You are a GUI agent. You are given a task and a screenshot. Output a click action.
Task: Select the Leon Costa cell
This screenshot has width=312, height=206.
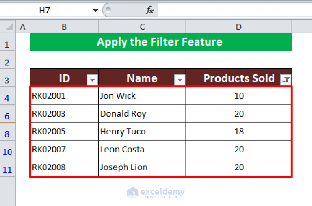point(142,149)
